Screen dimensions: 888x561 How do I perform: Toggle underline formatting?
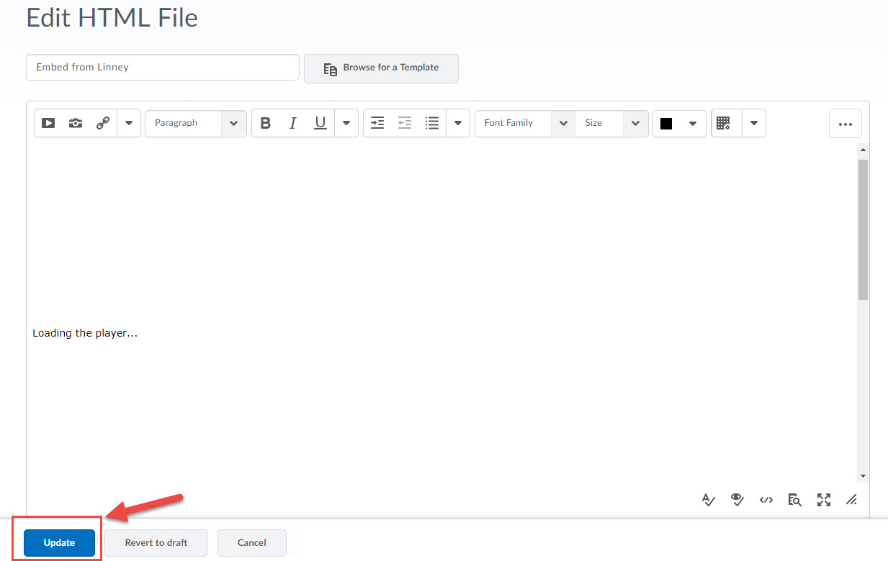[320, 123]
